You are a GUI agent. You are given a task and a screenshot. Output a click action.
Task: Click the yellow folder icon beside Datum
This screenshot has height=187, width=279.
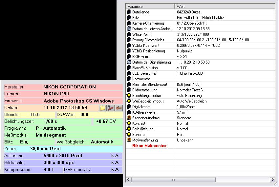pos(103,108)
